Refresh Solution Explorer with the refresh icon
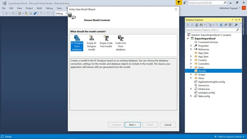Viewport: 247px width, 139px height. click(x=221, y=25)
